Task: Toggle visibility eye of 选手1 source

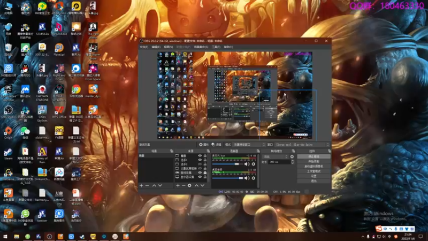Action: pyautogui.click(x=200, y=160)
